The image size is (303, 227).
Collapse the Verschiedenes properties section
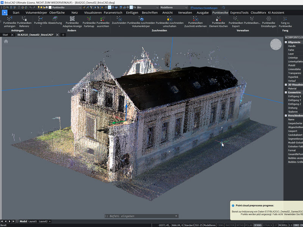click(286, 116)
